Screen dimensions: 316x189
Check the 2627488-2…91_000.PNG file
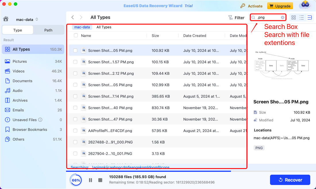(x=75, y=142)
